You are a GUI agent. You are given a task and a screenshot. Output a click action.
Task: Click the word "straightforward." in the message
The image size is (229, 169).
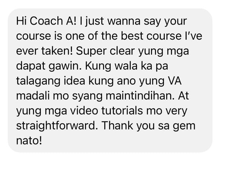[57, 126]
